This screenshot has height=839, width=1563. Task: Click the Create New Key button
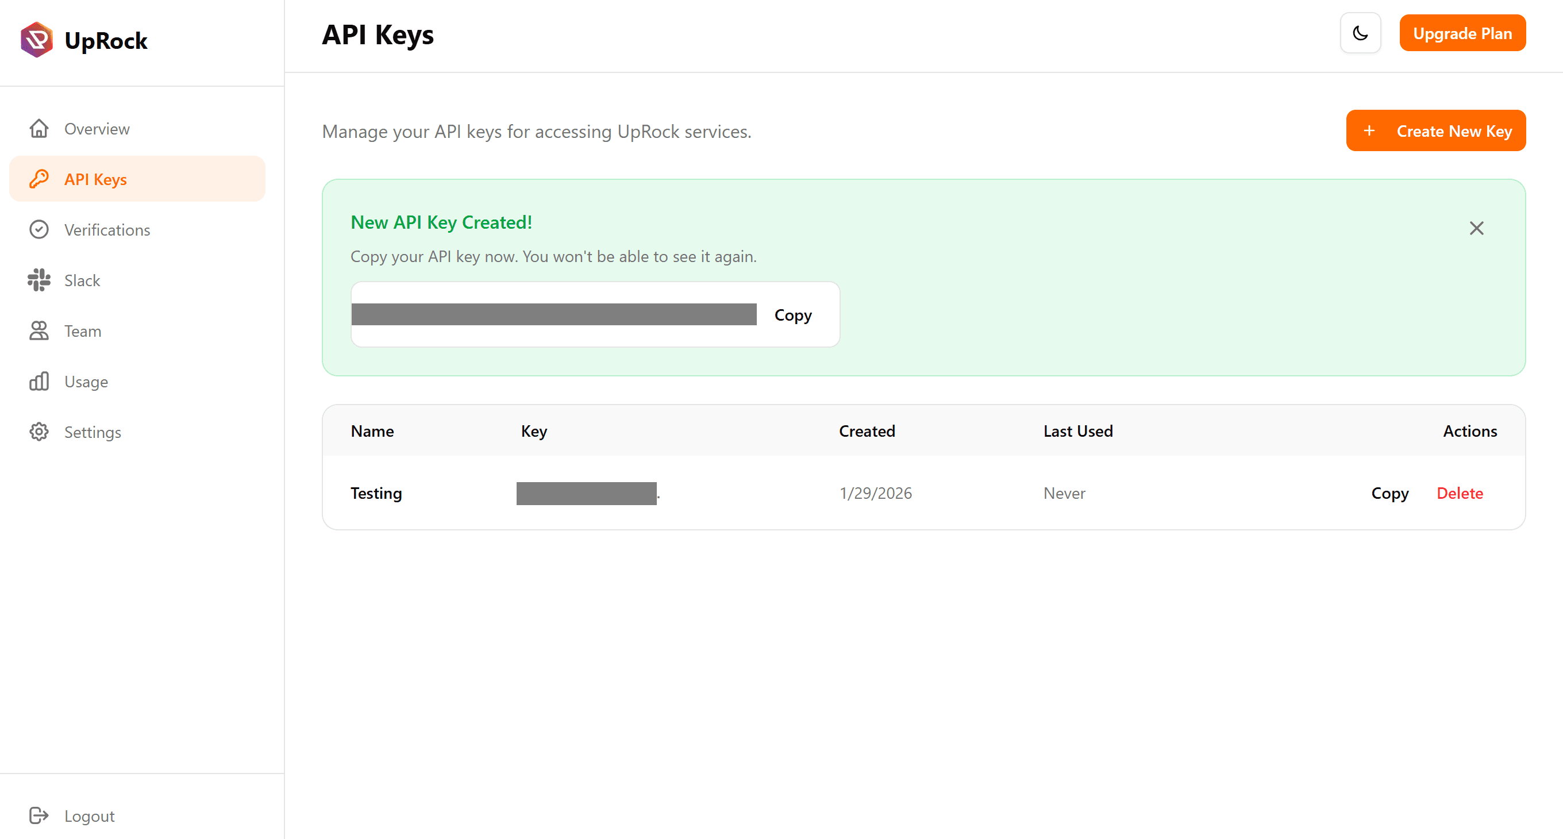1435,130
